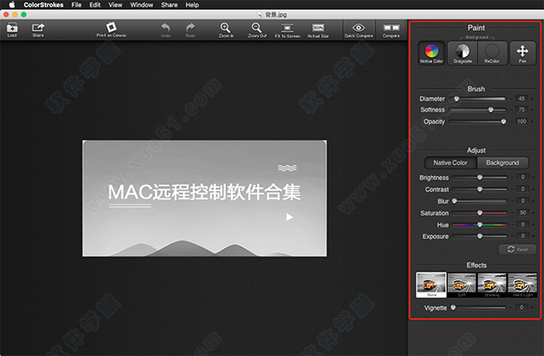Click the Load image toolbar icon

tap(12, 30)
